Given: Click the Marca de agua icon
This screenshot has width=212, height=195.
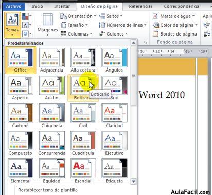Looking at the screenshot, I should 155,16.
